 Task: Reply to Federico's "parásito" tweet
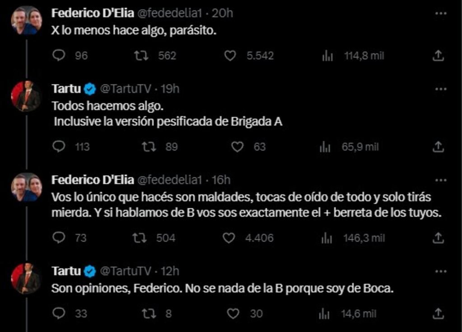(x=59, y=56)
